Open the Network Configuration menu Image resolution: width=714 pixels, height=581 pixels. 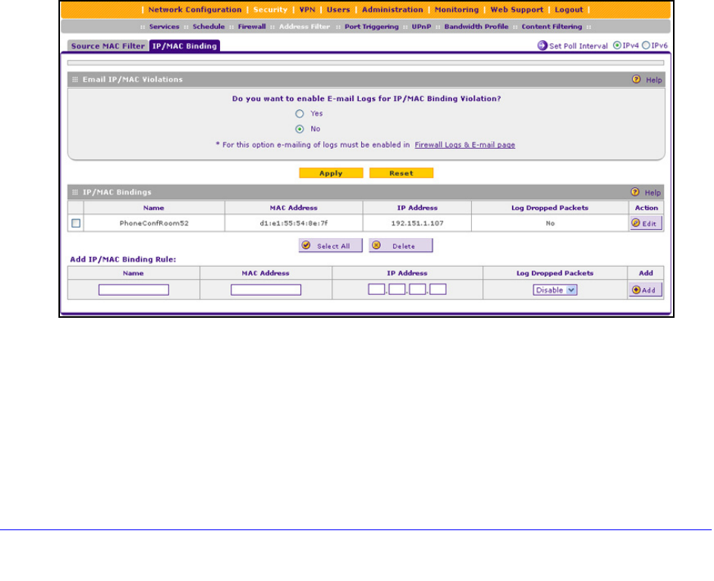click(195, 10)
